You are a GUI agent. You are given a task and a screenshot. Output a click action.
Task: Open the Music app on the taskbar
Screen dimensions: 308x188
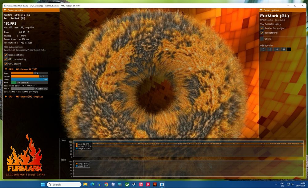141,185
